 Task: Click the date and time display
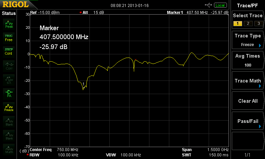click(130, 6)
